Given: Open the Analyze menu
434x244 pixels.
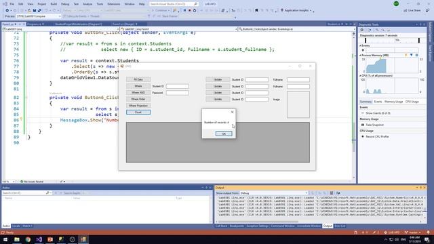Looking at the screenshot, I should (x=87, y=4).
